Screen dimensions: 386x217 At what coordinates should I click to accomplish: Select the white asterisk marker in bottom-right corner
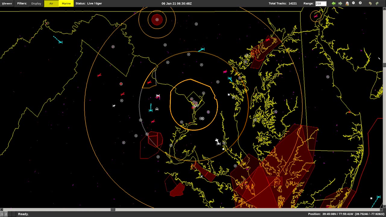371,198
